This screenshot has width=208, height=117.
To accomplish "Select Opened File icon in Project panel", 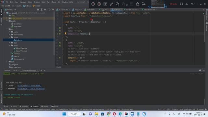I will coord(38,9).
